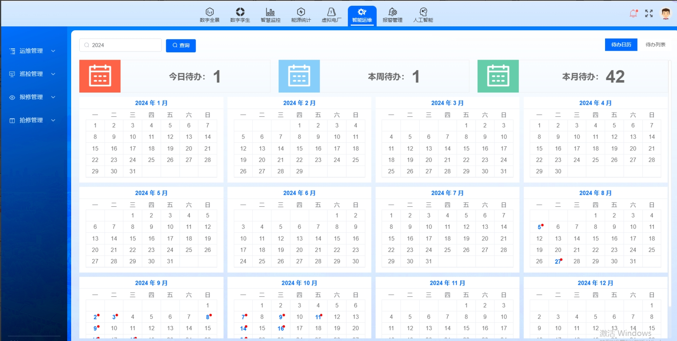This screenshot has width=677, height=341.
Task: Click the 2024 年 11 月 calendar header
Action: tap(447, 283)
